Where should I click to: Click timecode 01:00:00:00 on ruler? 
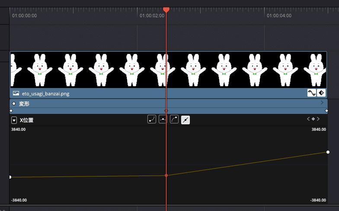coord(24,16)
